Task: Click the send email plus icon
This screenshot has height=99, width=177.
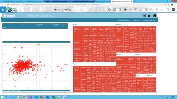Action: pos(152,10)
